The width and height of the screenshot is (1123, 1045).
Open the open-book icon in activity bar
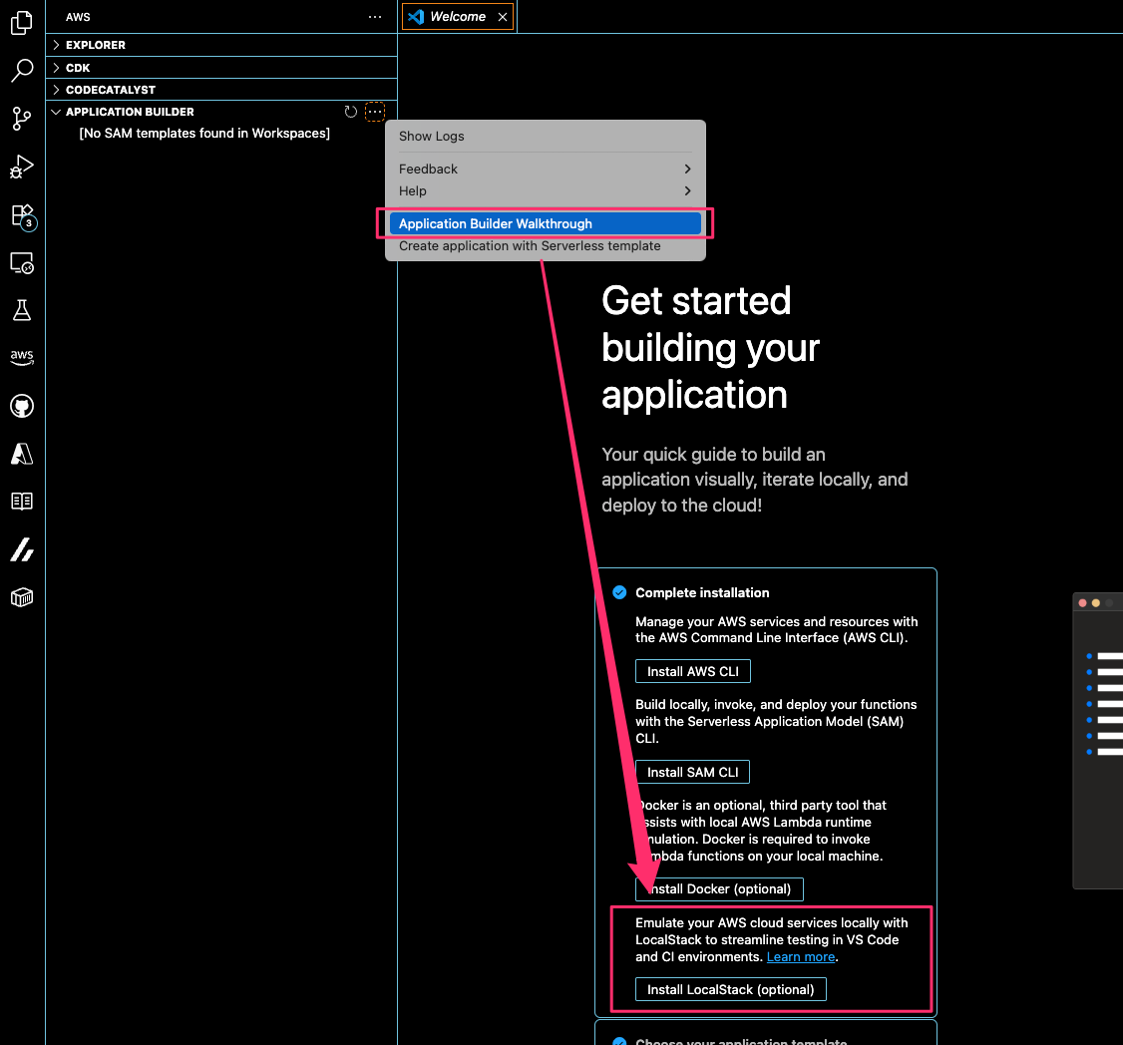tap(22, 502)
